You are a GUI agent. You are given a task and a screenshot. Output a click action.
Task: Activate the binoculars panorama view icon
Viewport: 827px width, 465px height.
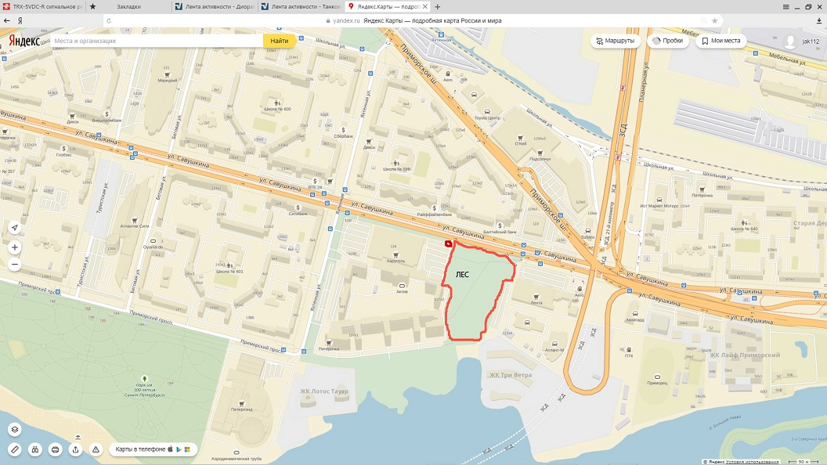click(x=34, y=449)
